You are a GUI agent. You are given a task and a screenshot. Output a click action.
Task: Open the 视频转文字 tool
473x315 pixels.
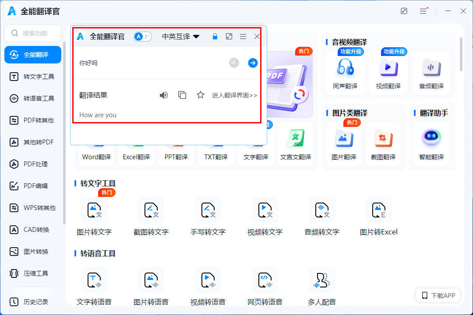pyautogui.click(x=265, y=217)
